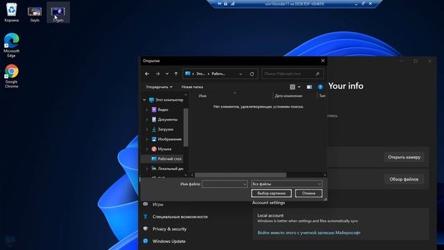
Task: Sort by Date modified column header
Action: [x=289, y=96]
